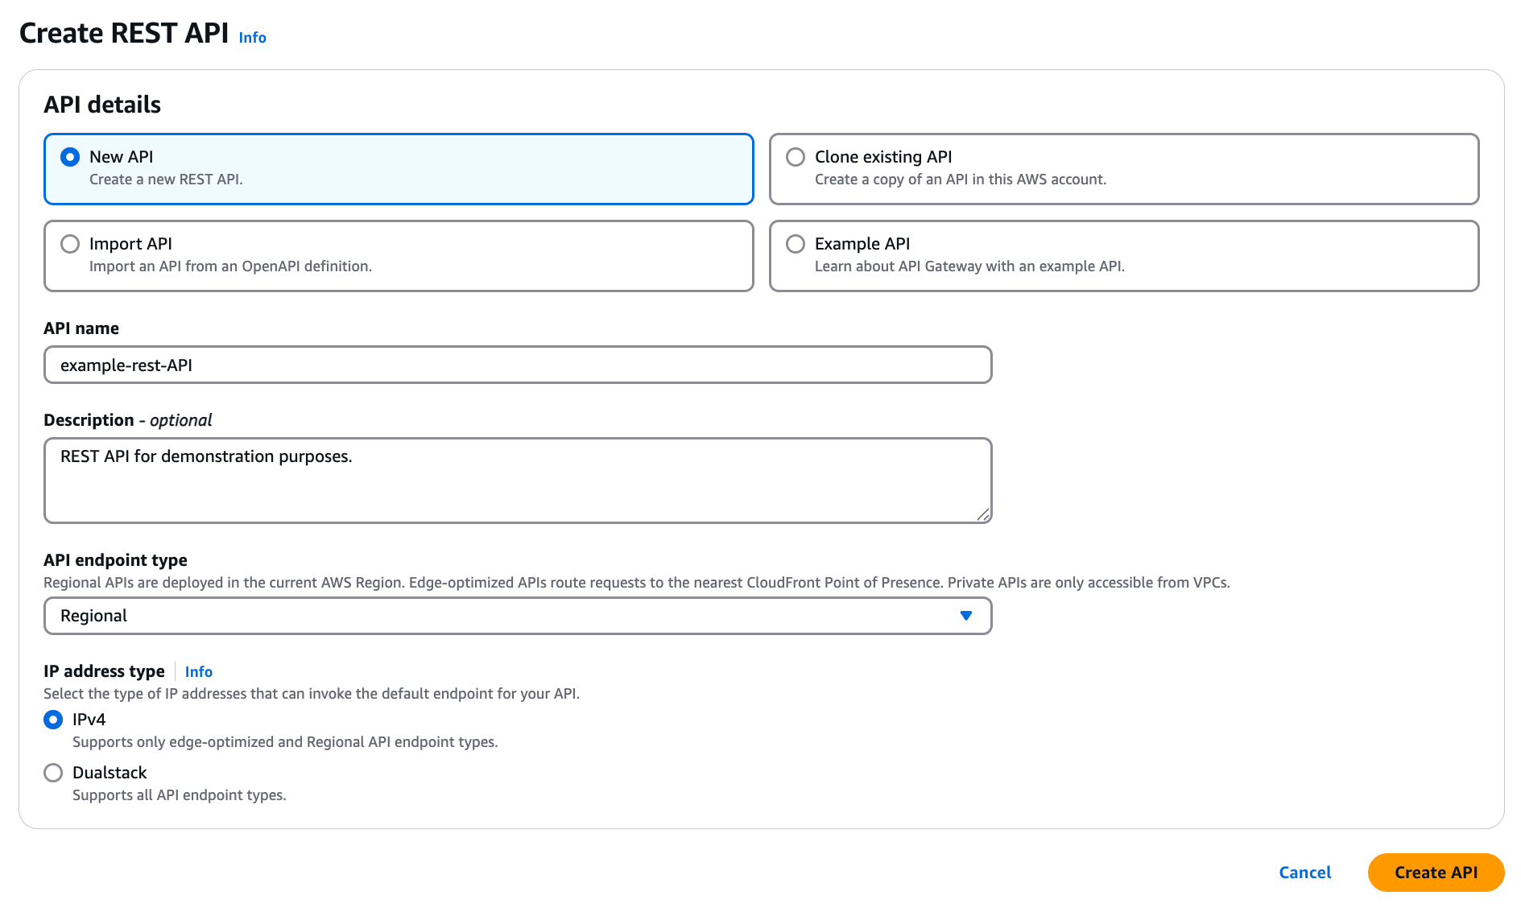Screen dimensions: 1521x912
Task: Select the Import API radio button
Action: [70, 244]
